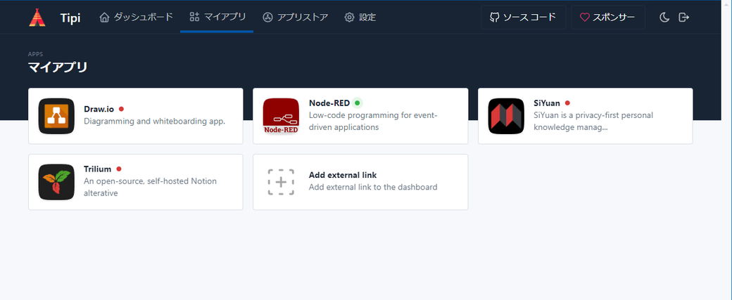Viewport: 732px width, 300px height.
Task: Click the Node-RED green status indicator
Action: click(x=358, y=103)
